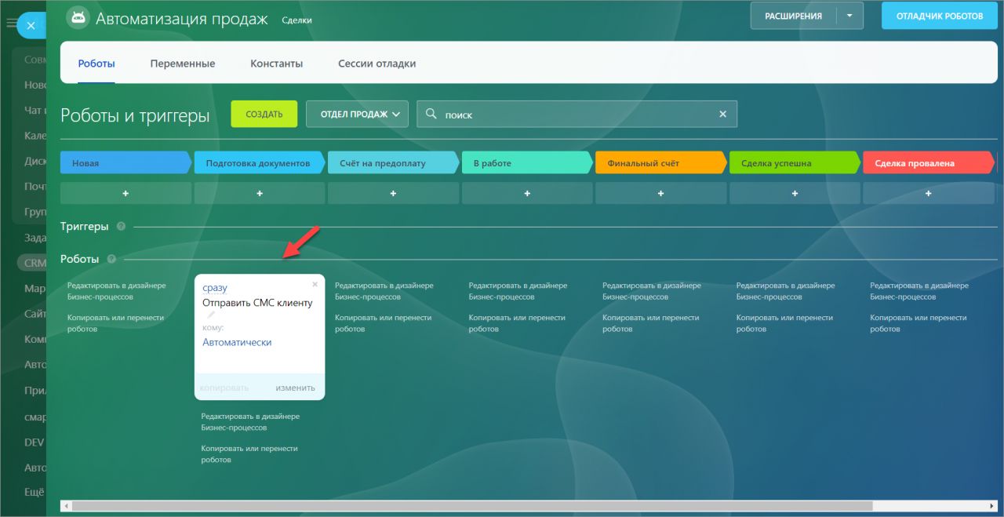
Task: Open the help icon next to Триггеры
Action: coord(121,226)
